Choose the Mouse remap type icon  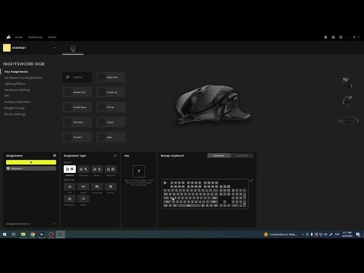pos(97,169)
